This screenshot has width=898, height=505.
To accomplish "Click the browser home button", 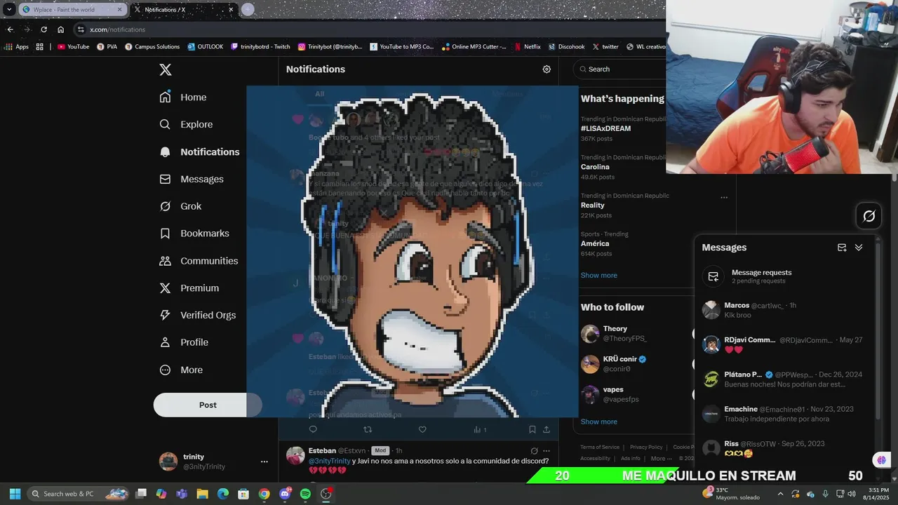I will coord(60,29).
